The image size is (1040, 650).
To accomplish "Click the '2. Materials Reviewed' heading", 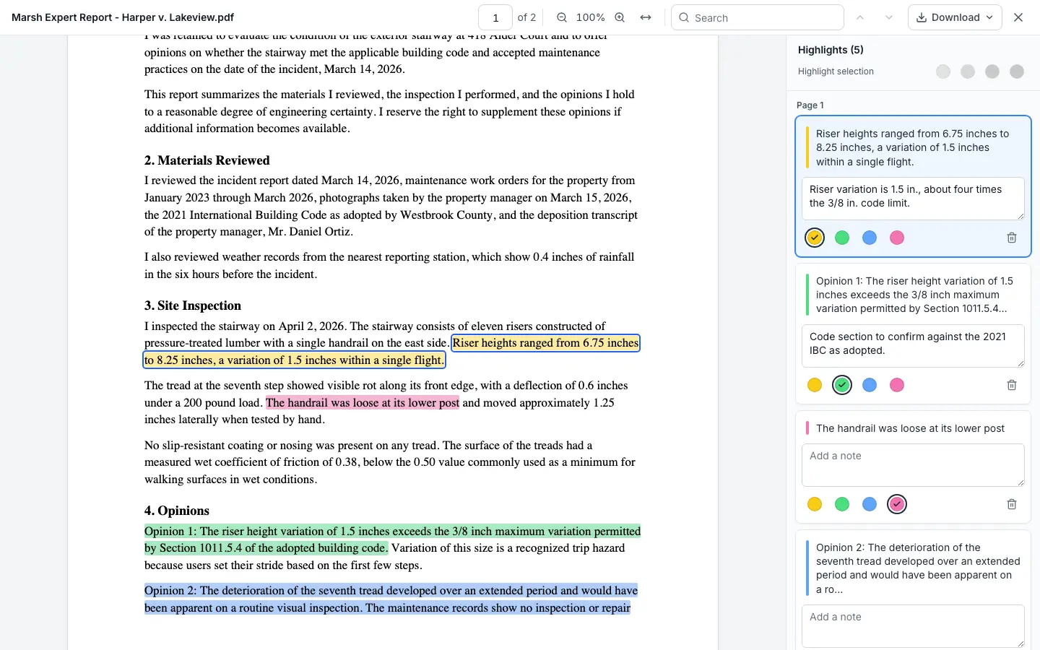I will coord(207,160).
